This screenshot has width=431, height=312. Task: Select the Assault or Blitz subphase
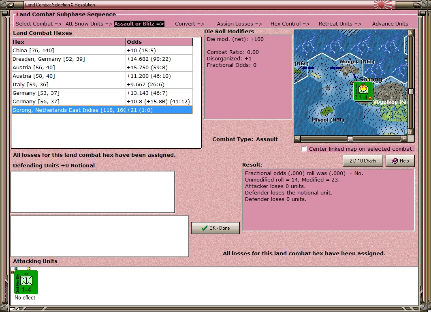click(x=139, y=24)
